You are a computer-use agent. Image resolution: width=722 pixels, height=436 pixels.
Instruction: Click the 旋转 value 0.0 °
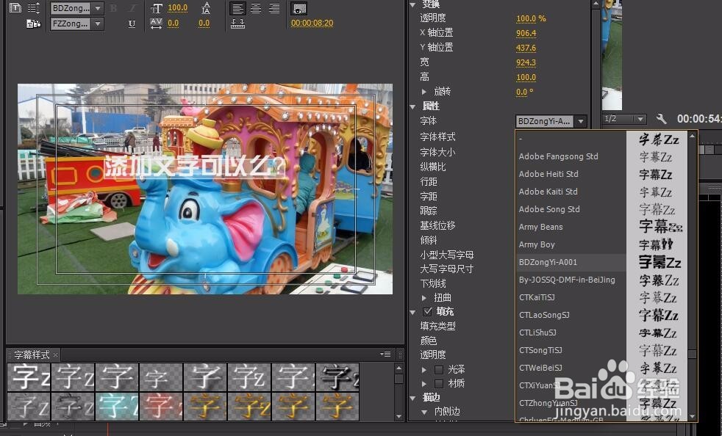[x=524, y=92]
